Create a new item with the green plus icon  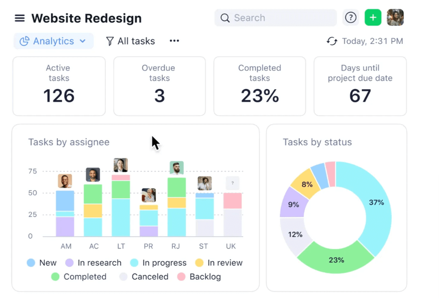[373, 17]
